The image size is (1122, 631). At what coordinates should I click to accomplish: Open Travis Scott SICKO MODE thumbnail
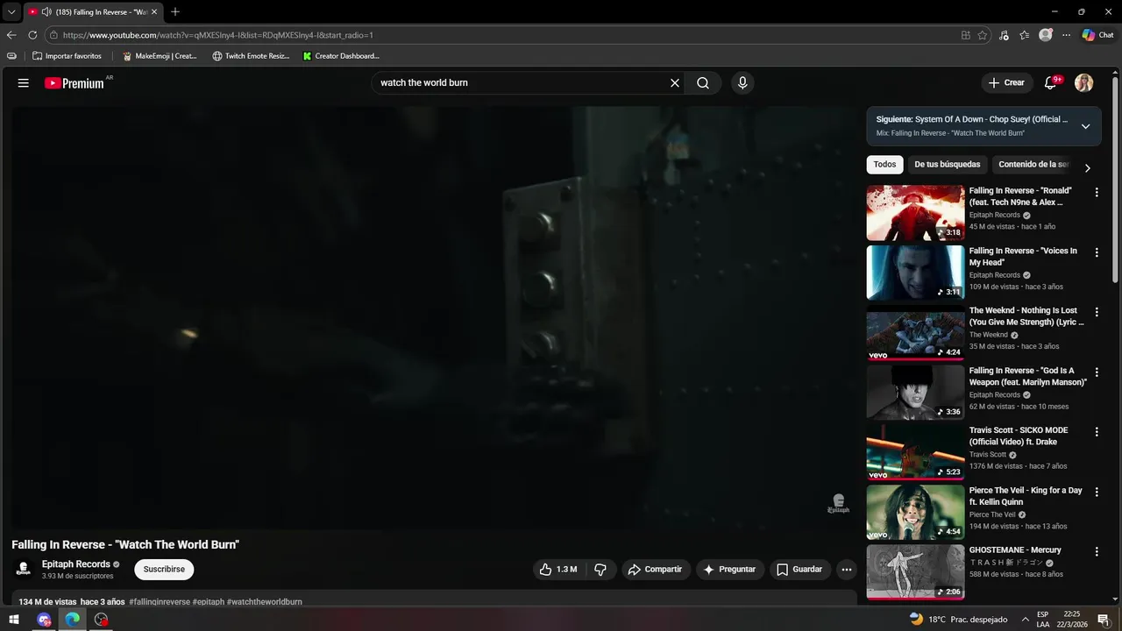(x=915, y=452)
